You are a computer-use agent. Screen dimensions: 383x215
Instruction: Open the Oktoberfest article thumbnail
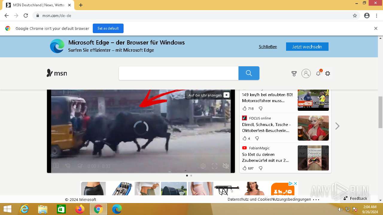click(313, 128)
